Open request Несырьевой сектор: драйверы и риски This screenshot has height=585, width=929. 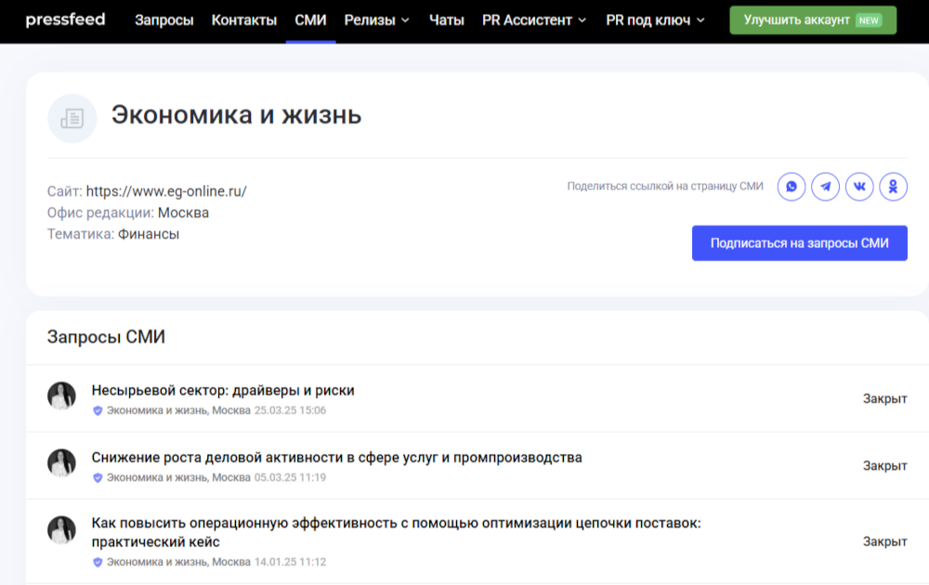[x=223, y=390]
